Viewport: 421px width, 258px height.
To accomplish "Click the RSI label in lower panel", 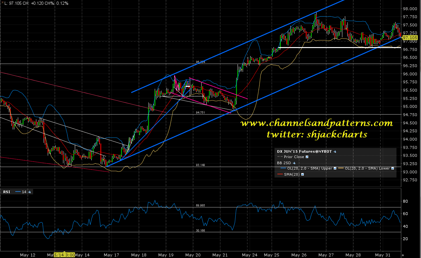I will coord(6,192).
